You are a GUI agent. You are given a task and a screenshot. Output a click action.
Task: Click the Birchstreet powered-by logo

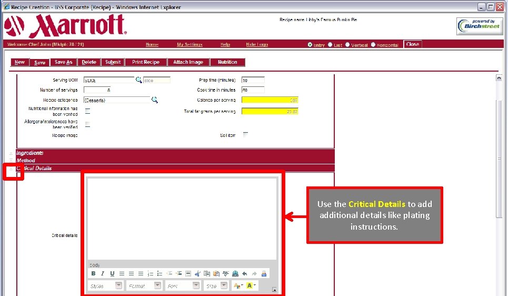[480, 26]
